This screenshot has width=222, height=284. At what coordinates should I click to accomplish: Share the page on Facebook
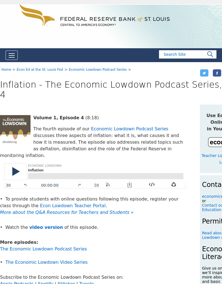217,73
